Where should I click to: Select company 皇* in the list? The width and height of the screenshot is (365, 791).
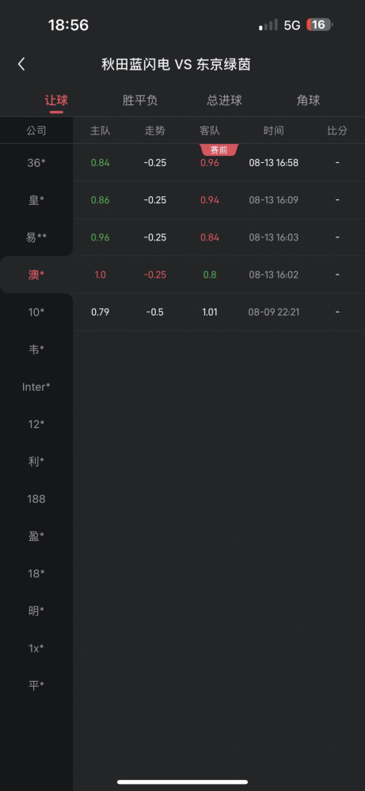tap(36, 200)
